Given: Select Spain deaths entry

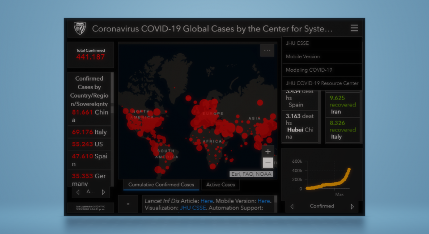Looking at the screenshot, I should coord(300,100).
